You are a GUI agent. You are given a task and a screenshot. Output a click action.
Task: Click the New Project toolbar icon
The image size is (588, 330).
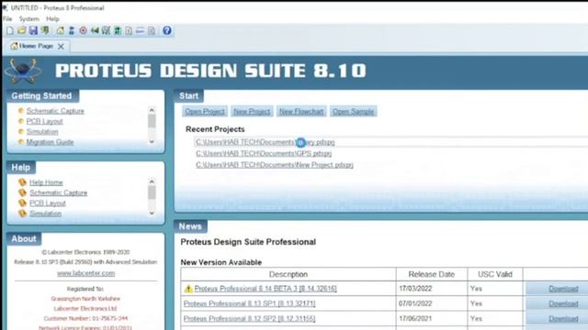pyautogui.click(x=10, y=30)
